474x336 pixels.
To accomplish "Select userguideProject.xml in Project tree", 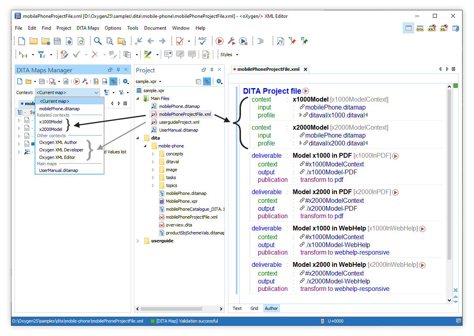I will pyautogui.click(x=179, y=122).
